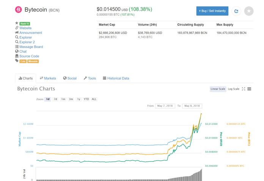Click the orange Coin tag
The width and height of the screenshot is (264, 181).
click(x=23, y=61)
